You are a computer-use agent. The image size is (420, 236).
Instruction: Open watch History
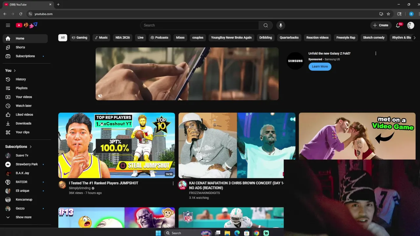click(25, 79)
